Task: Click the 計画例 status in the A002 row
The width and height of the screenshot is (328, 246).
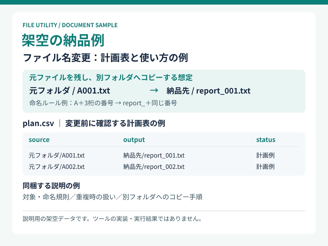Action: click(x=265, y=167)
